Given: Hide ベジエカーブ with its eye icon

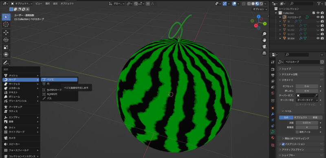Looking at the screenshot, I should click(318, 17).
